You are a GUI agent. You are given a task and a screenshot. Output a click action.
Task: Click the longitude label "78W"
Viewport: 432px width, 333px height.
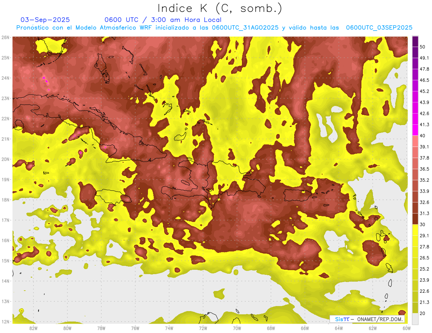click(101, 328)
